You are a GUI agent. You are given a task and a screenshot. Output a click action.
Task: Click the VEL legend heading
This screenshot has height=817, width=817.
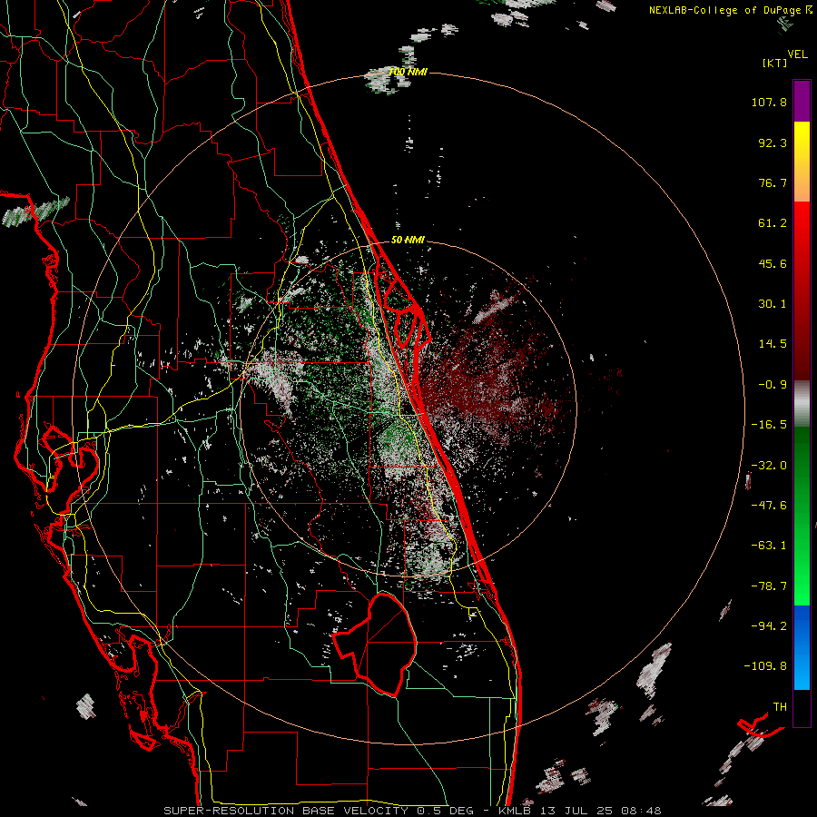[797, 54]
